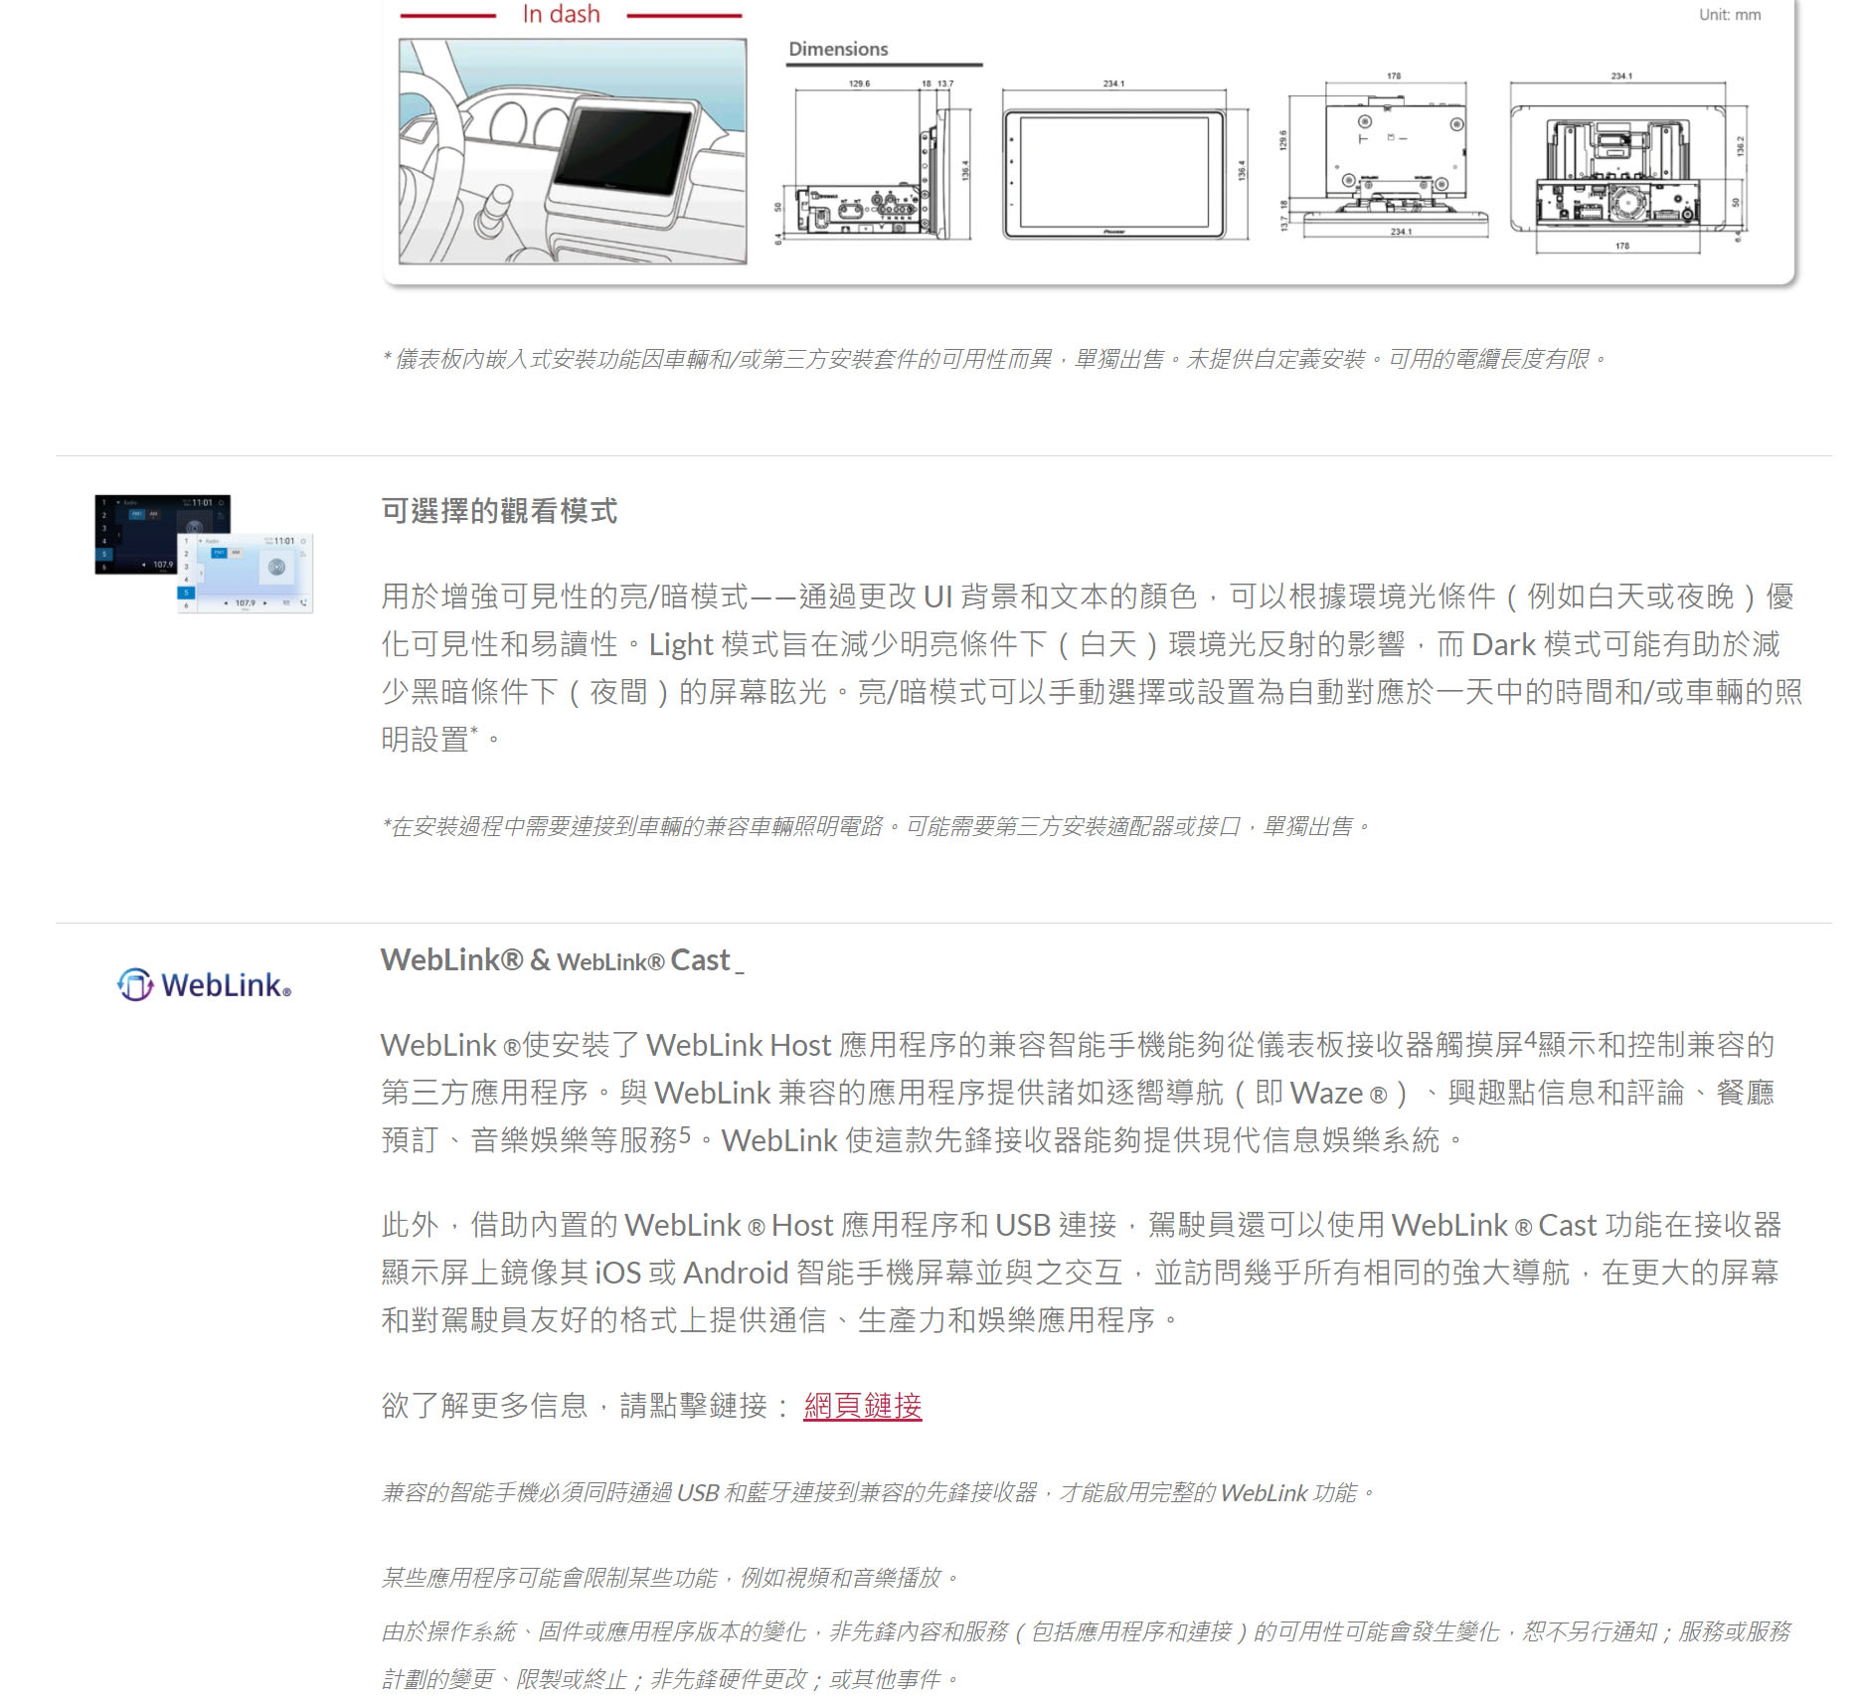
Task: Click the paragraph starting 此外，借助內置的 WebLink
Action: pos(1082,1273)
